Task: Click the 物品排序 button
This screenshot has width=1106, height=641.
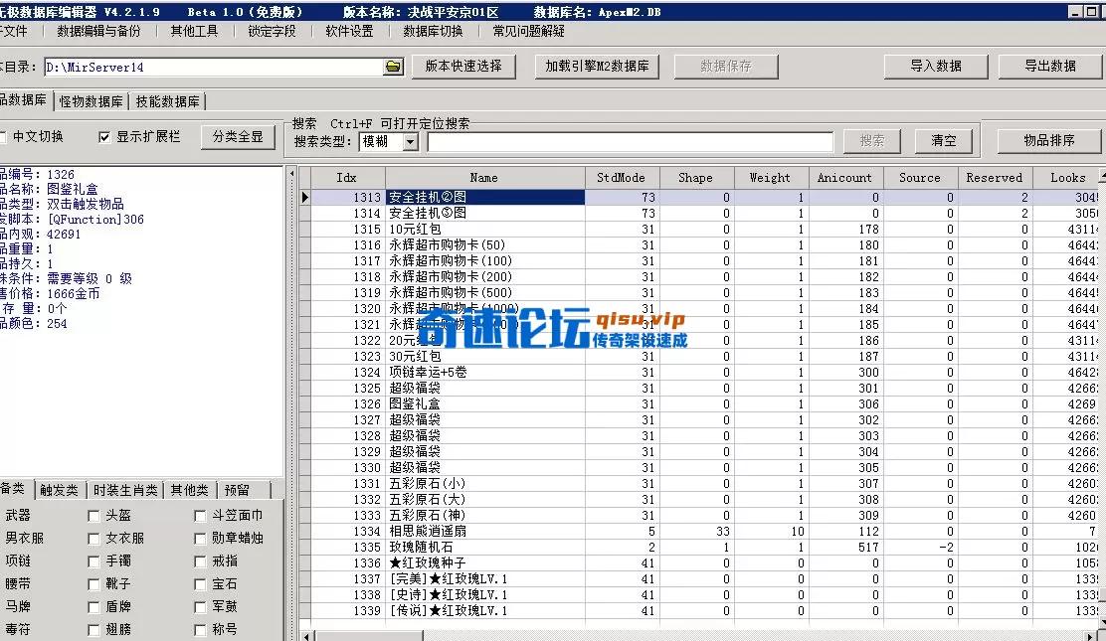Action: [1049, 140]
